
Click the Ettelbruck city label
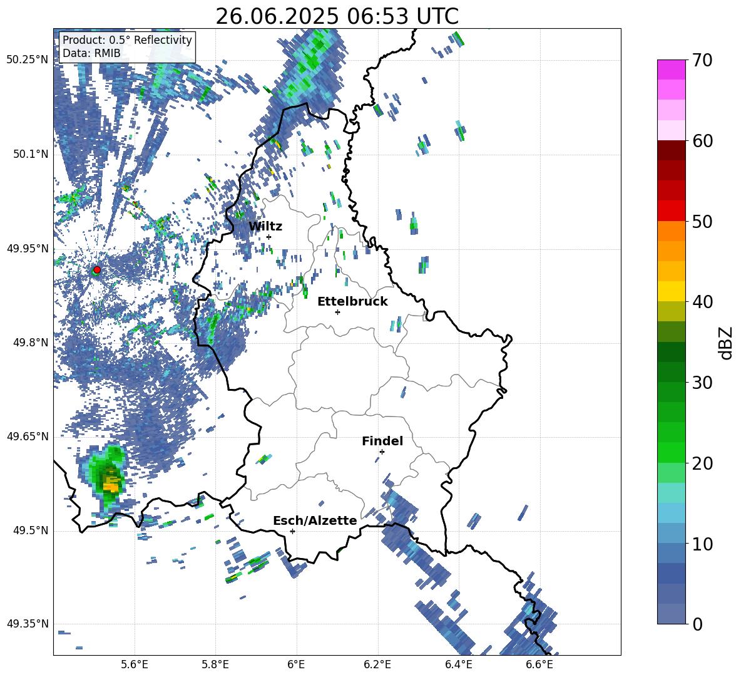(352, 302)
